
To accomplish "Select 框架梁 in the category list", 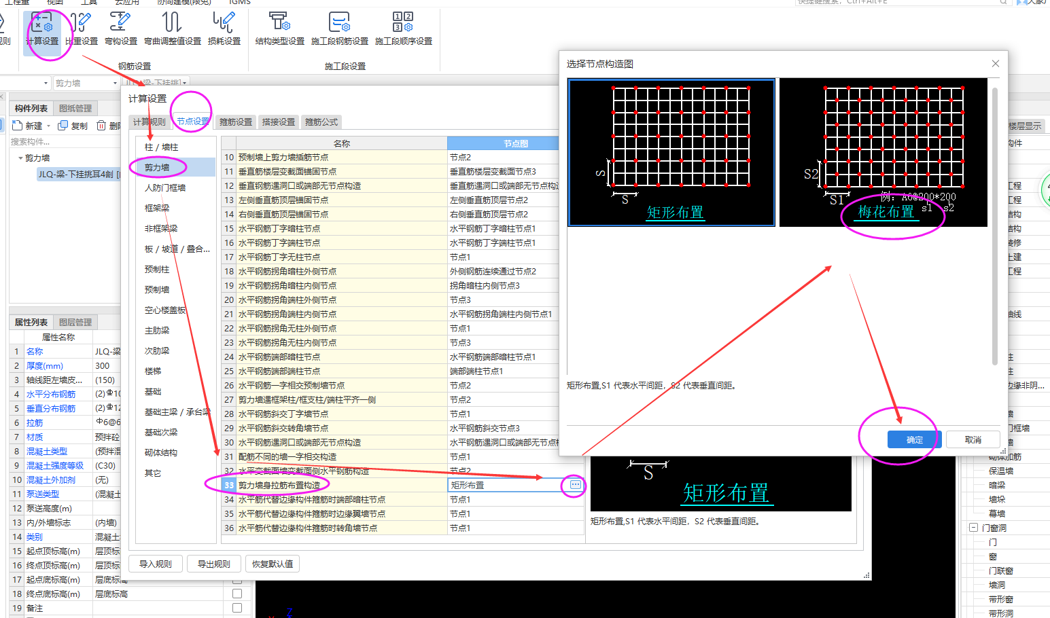I will tap(175, 208).
